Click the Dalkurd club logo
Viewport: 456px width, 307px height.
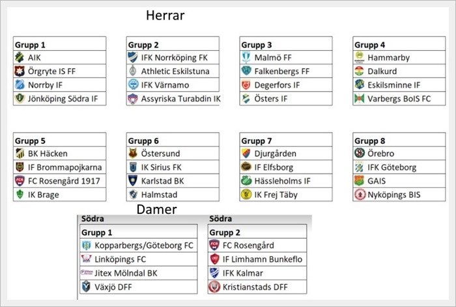pyautogui.click(x=360, y=71)
